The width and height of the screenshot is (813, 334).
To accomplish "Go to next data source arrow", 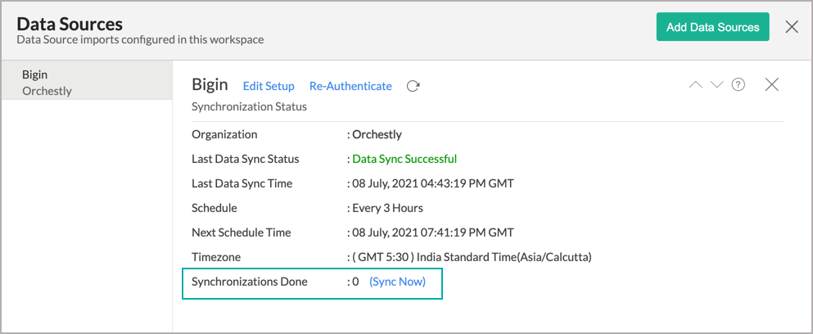I will [x=716, y=85].
